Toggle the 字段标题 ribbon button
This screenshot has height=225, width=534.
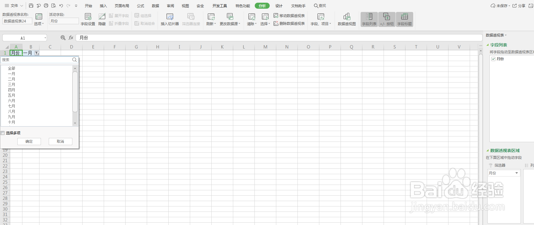[x=405, y=19]
